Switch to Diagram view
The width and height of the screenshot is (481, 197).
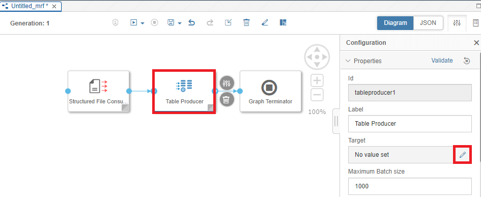coord(395,23)
